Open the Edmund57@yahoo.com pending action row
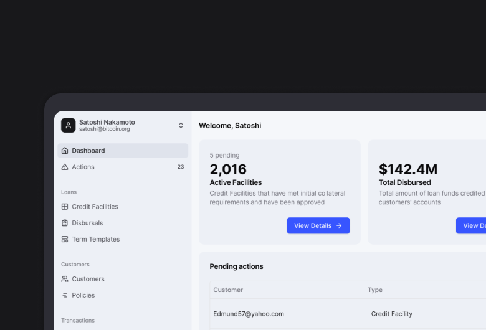The height and width of the screenshot is (330, 486). (x=249, y=314)
